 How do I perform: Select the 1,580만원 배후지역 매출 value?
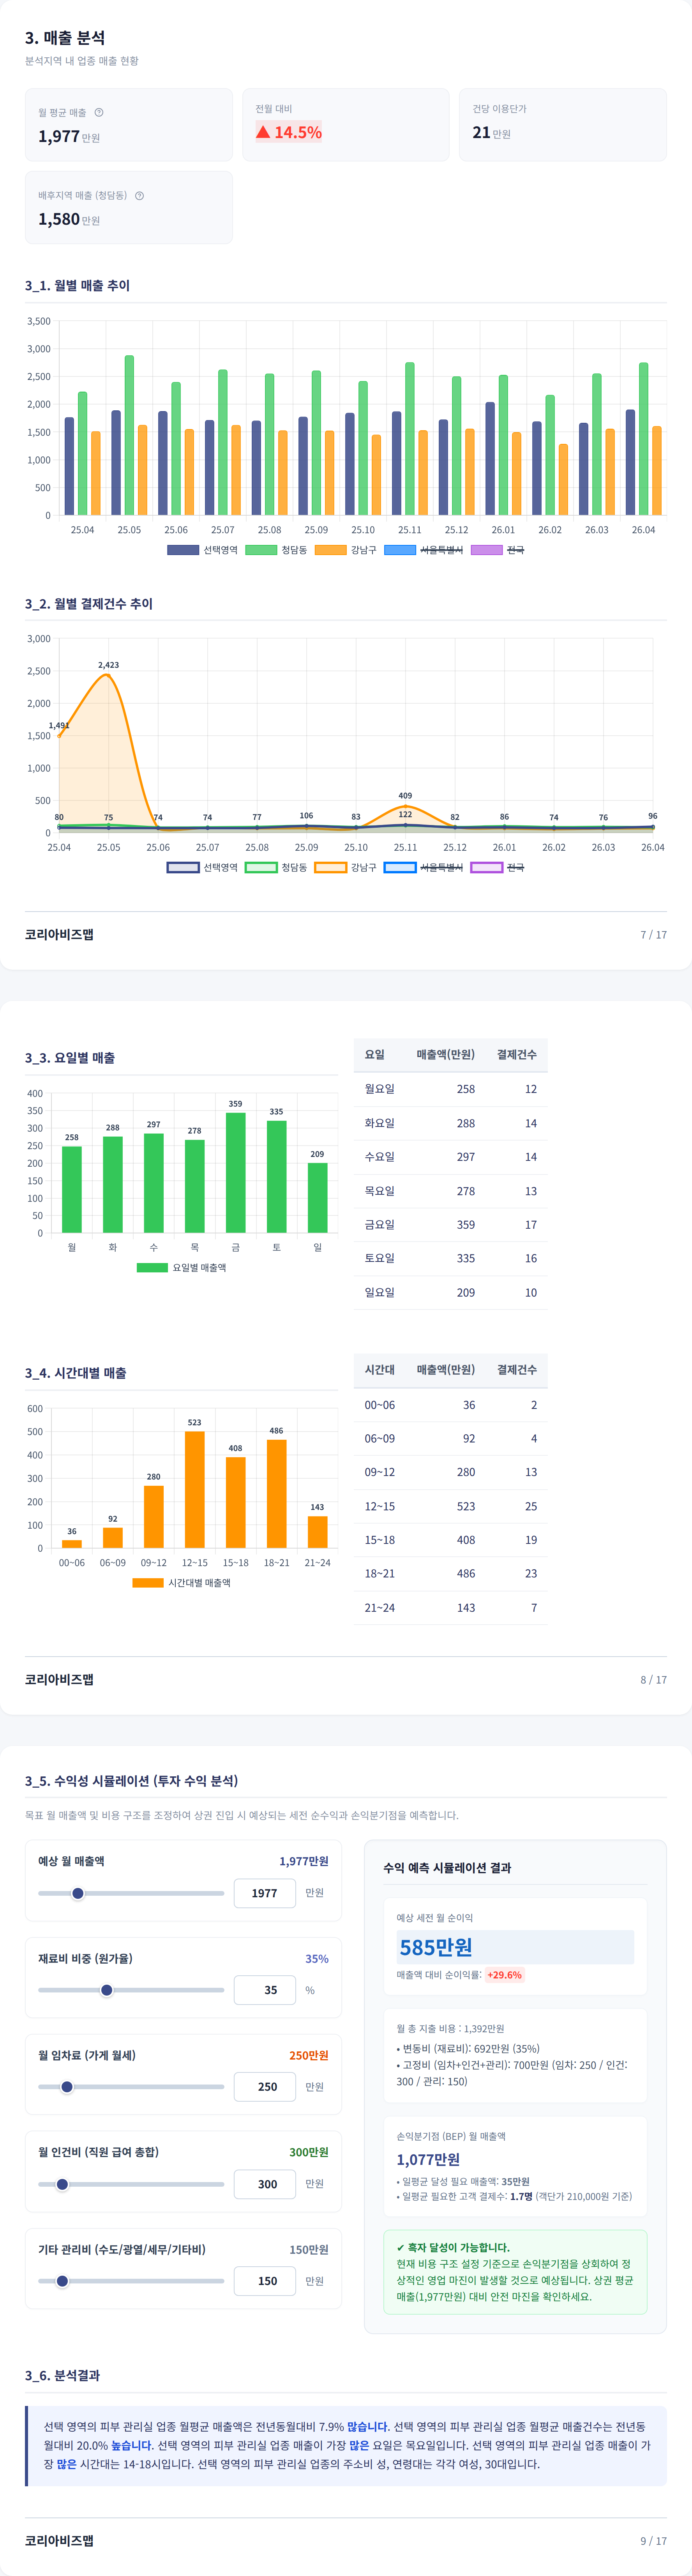click(69, 219)
